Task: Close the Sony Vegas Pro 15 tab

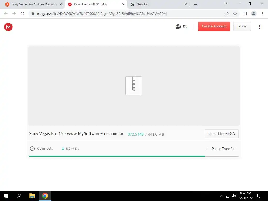Action: pyautogui.click(x=61, y=4)
